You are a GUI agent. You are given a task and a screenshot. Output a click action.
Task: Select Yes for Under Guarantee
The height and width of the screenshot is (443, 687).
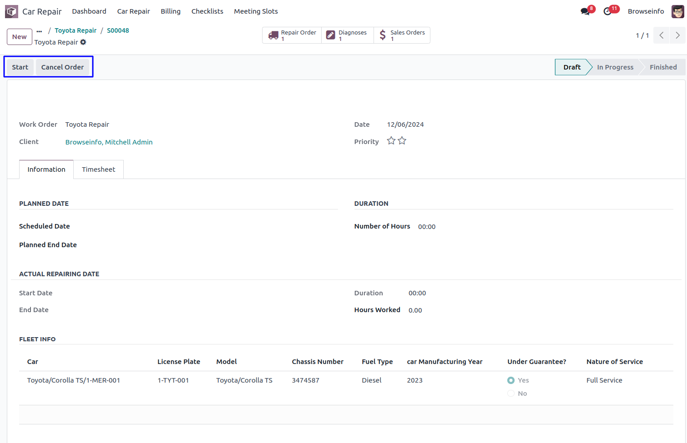point(511,380)
